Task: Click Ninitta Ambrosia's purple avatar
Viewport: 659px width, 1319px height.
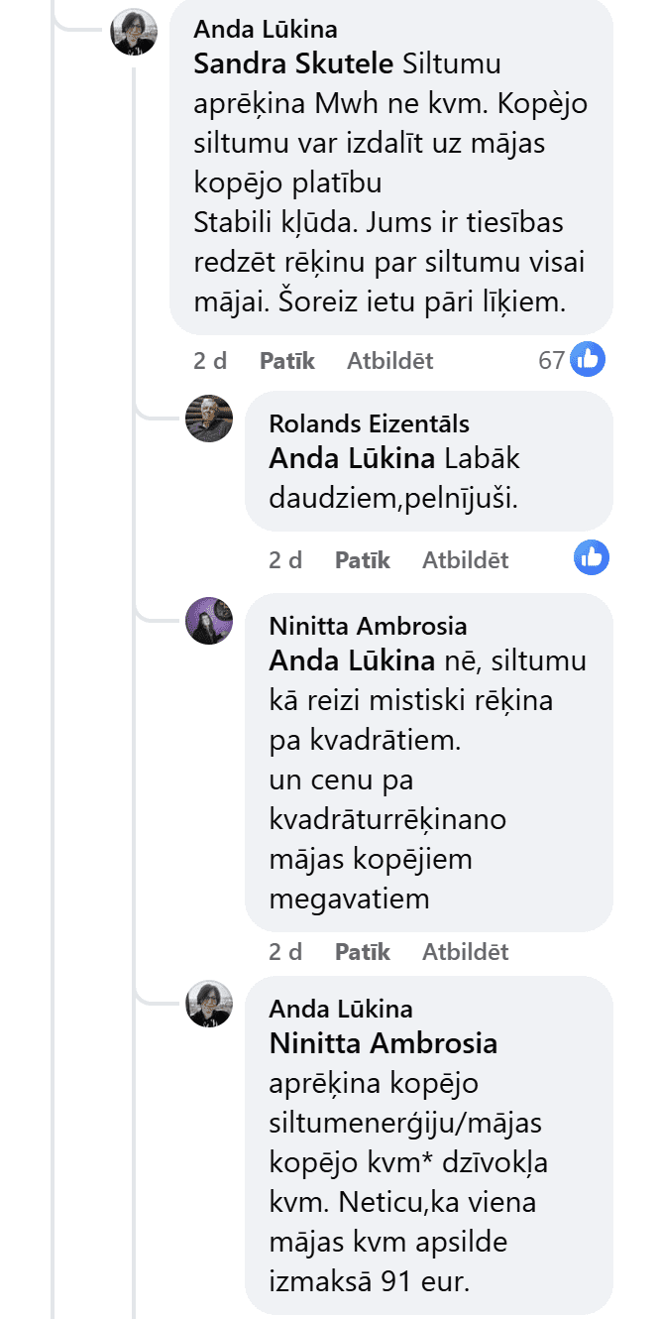Action: click(209, 621)
